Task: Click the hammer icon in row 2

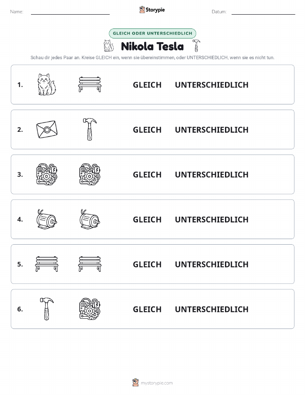Action: pyautogui.click(x=89, y=130)
